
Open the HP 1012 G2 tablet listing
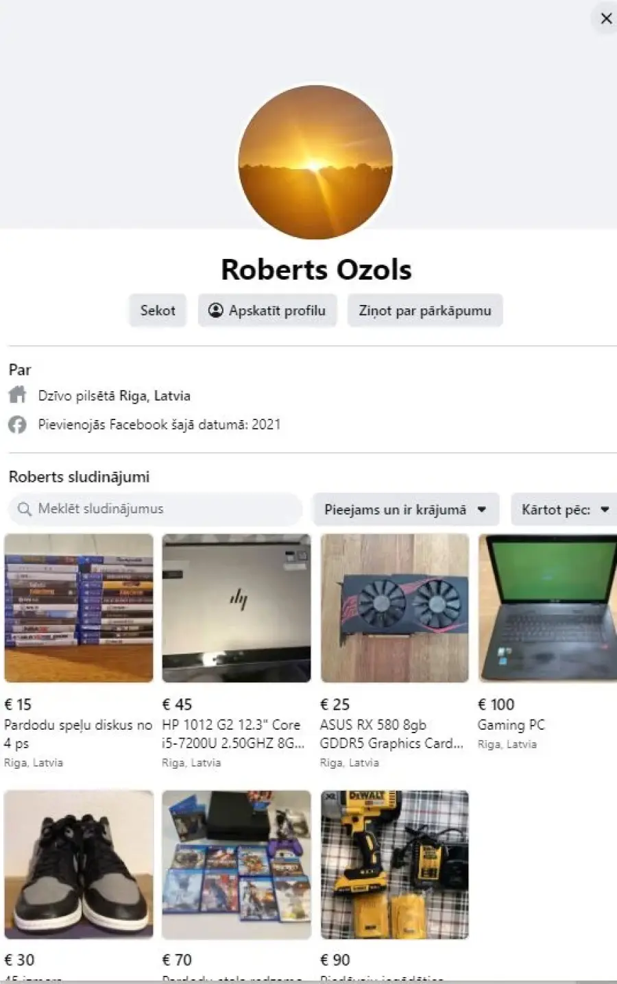(x=237, y=608)
